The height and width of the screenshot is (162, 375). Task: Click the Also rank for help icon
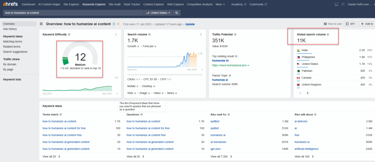pos(229,115)
